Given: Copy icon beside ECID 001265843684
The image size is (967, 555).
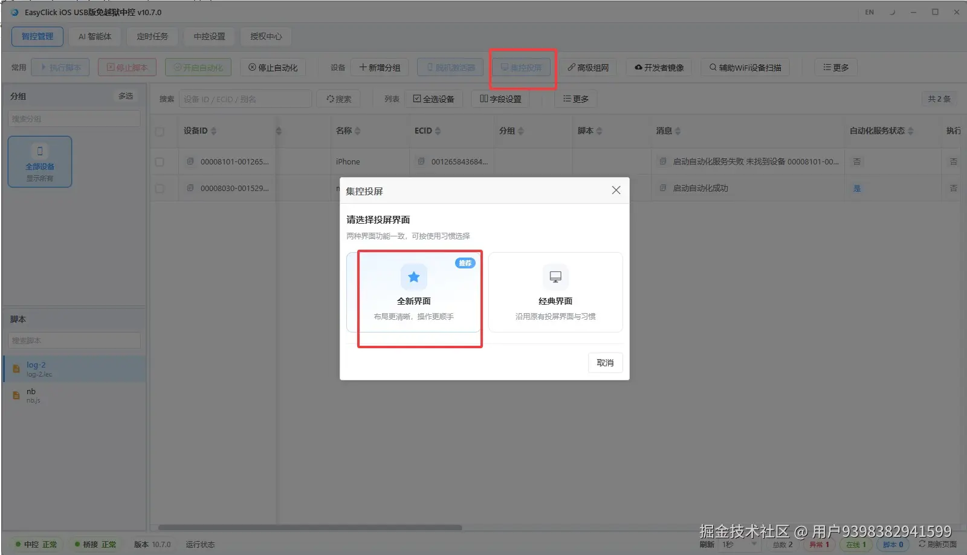Looking at the screenshot, I should 421,161.
